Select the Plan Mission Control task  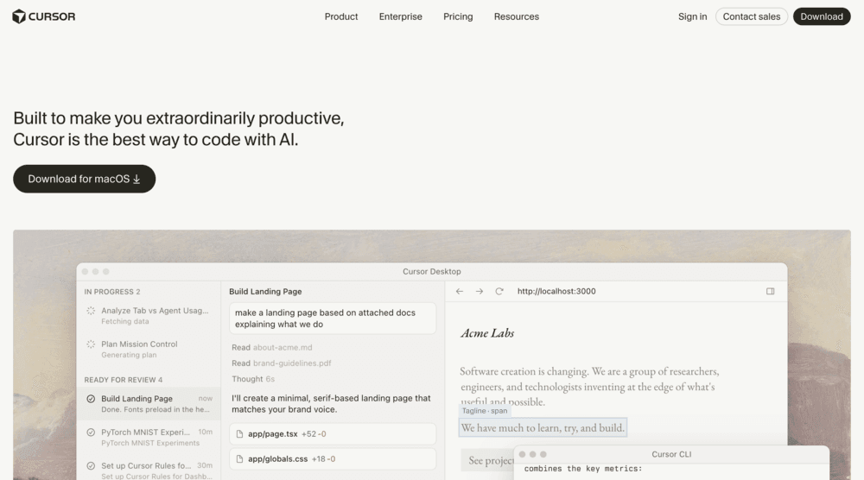[x=149, y=349]
